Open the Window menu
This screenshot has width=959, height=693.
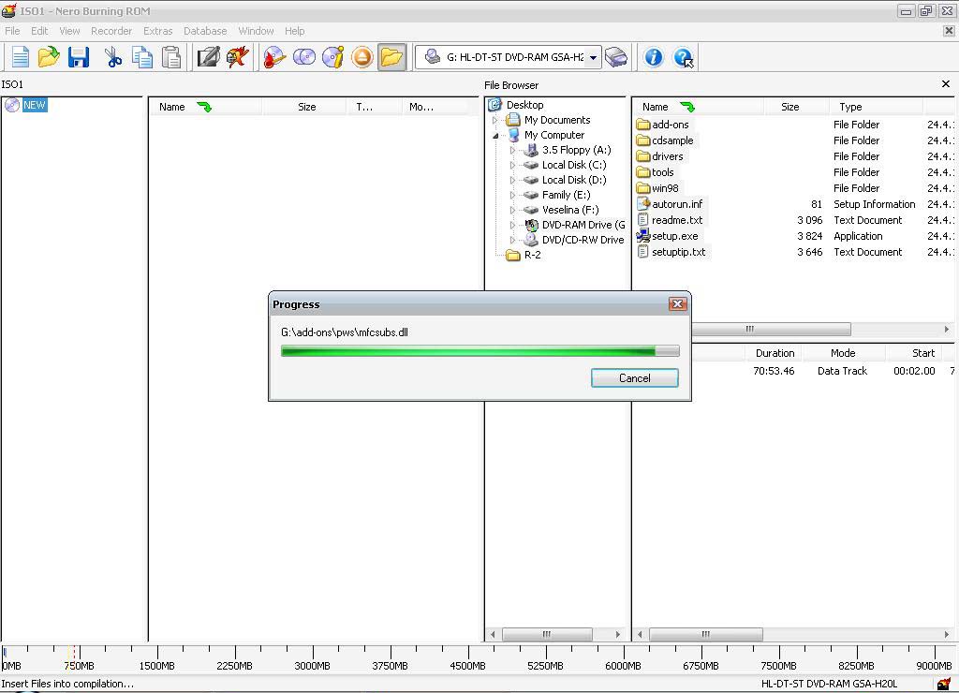[256, 31]
